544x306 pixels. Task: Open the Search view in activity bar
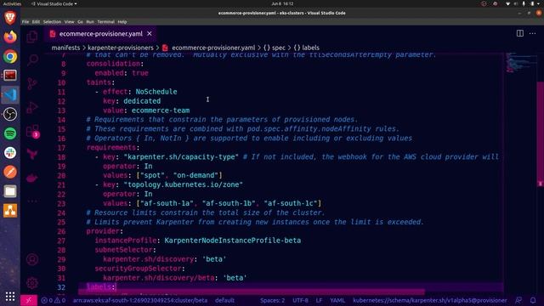click(x=32, y=60)
